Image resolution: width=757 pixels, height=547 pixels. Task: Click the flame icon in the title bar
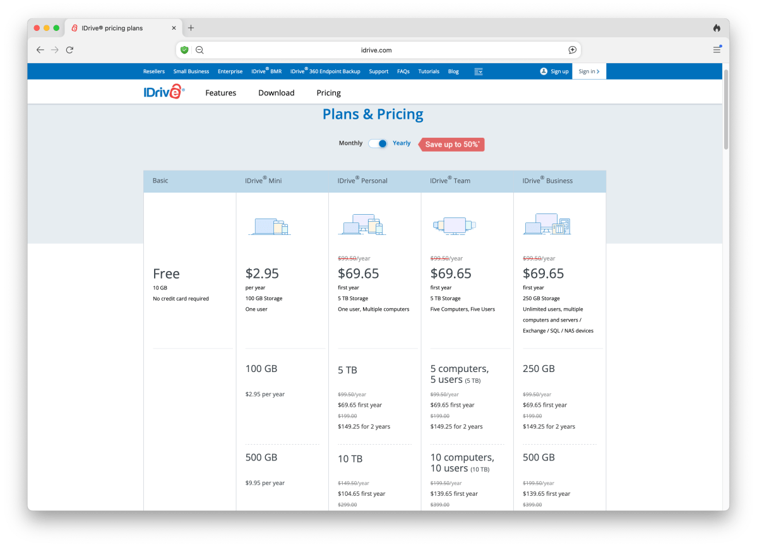click(717, 28)
